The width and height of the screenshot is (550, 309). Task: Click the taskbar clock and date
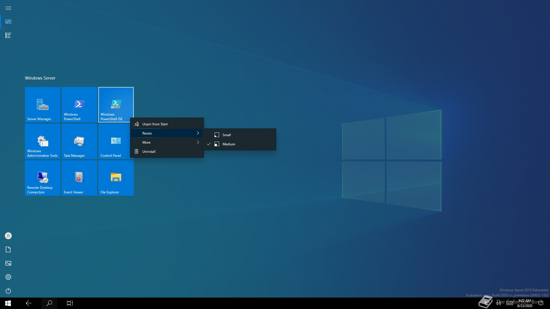tap(525, 303)
